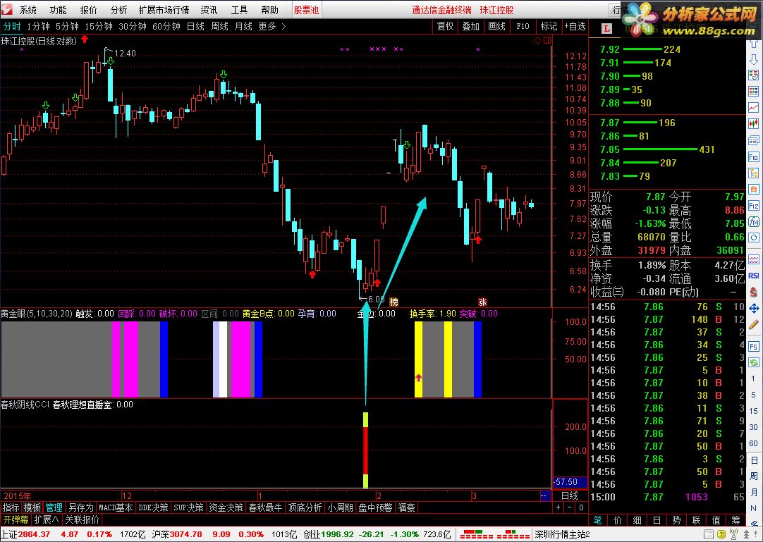
Task: Select the candlestick chart sidebar icon
Action: 753,123
